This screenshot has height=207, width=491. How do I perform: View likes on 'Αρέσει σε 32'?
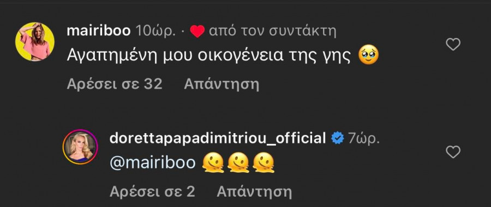tap(115, 84)
